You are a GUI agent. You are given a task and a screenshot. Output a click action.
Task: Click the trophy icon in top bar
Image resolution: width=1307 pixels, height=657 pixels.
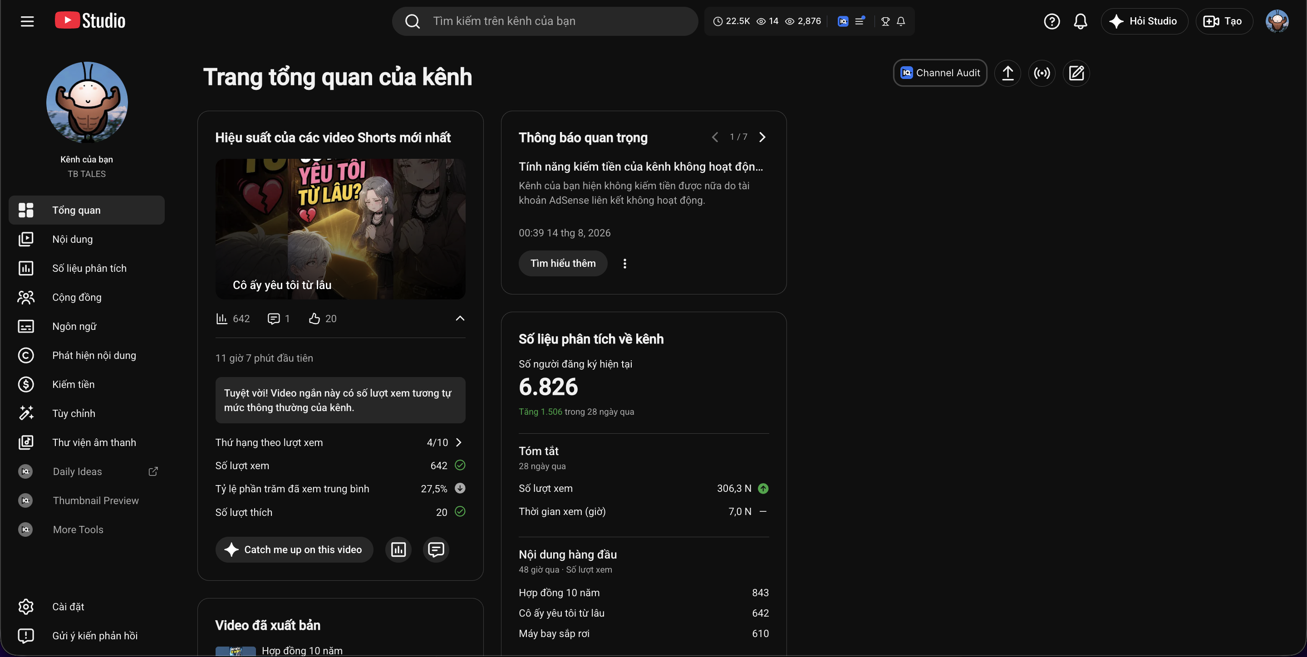click(885, 21)
